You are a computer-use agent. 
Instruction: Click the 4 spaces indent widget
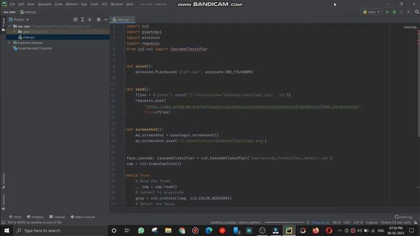tap(372, 223)
